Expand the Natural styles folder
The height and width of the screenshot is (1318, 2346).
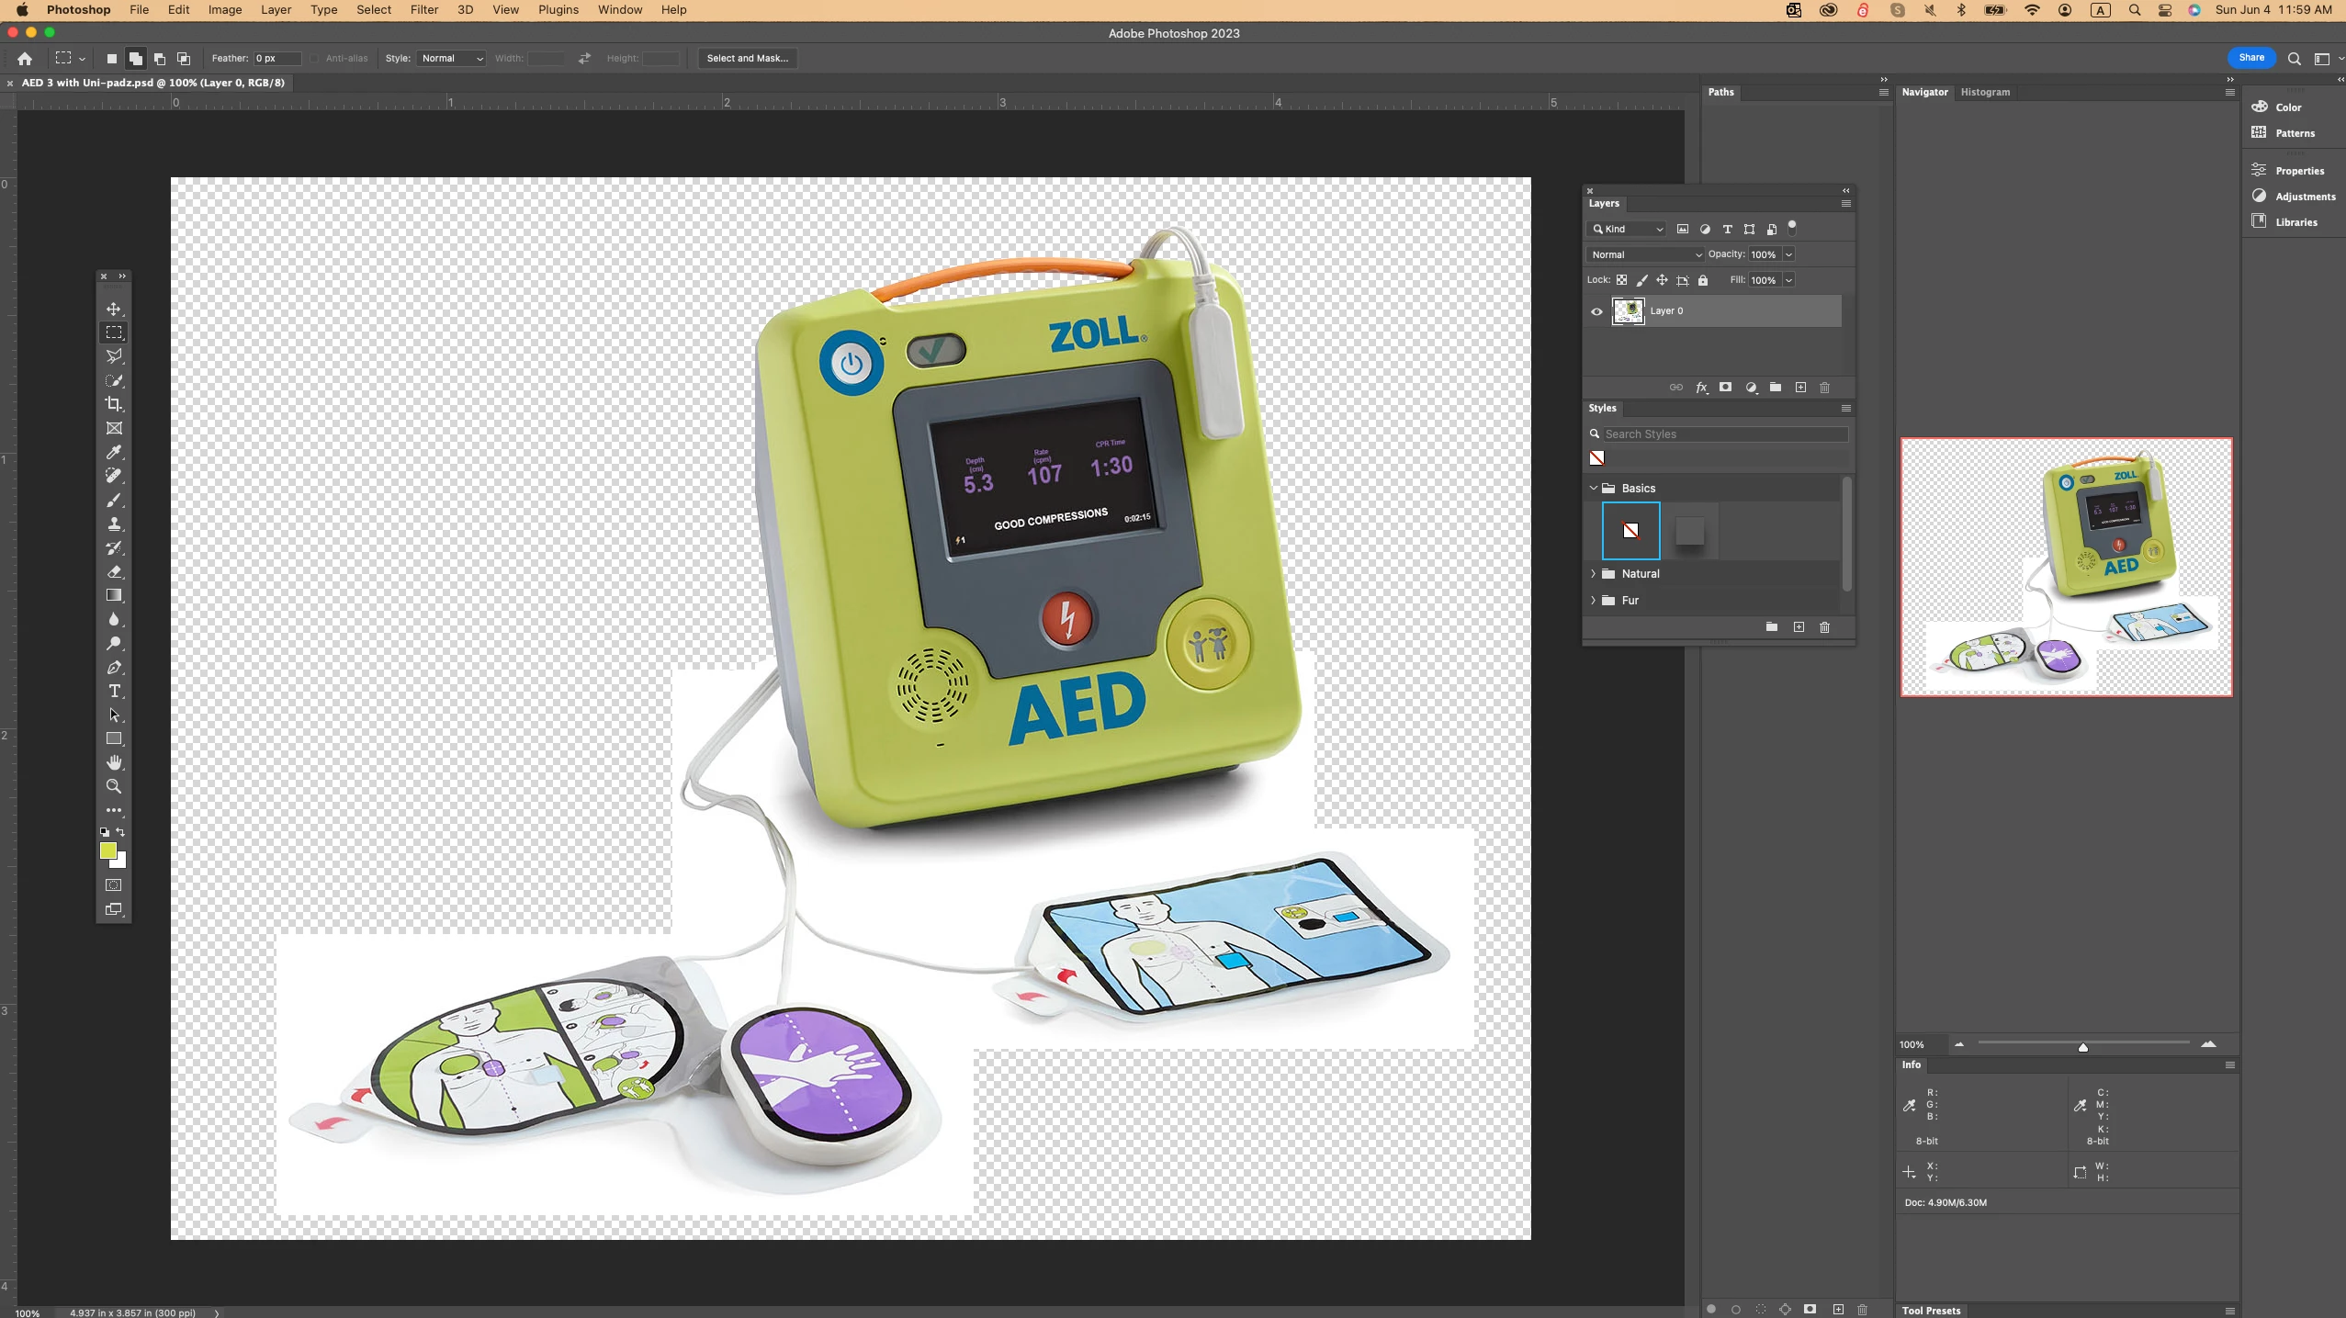tap(1594, 573)
